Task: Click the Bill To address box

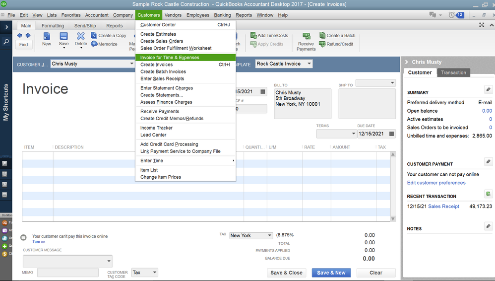Action: 303,104
